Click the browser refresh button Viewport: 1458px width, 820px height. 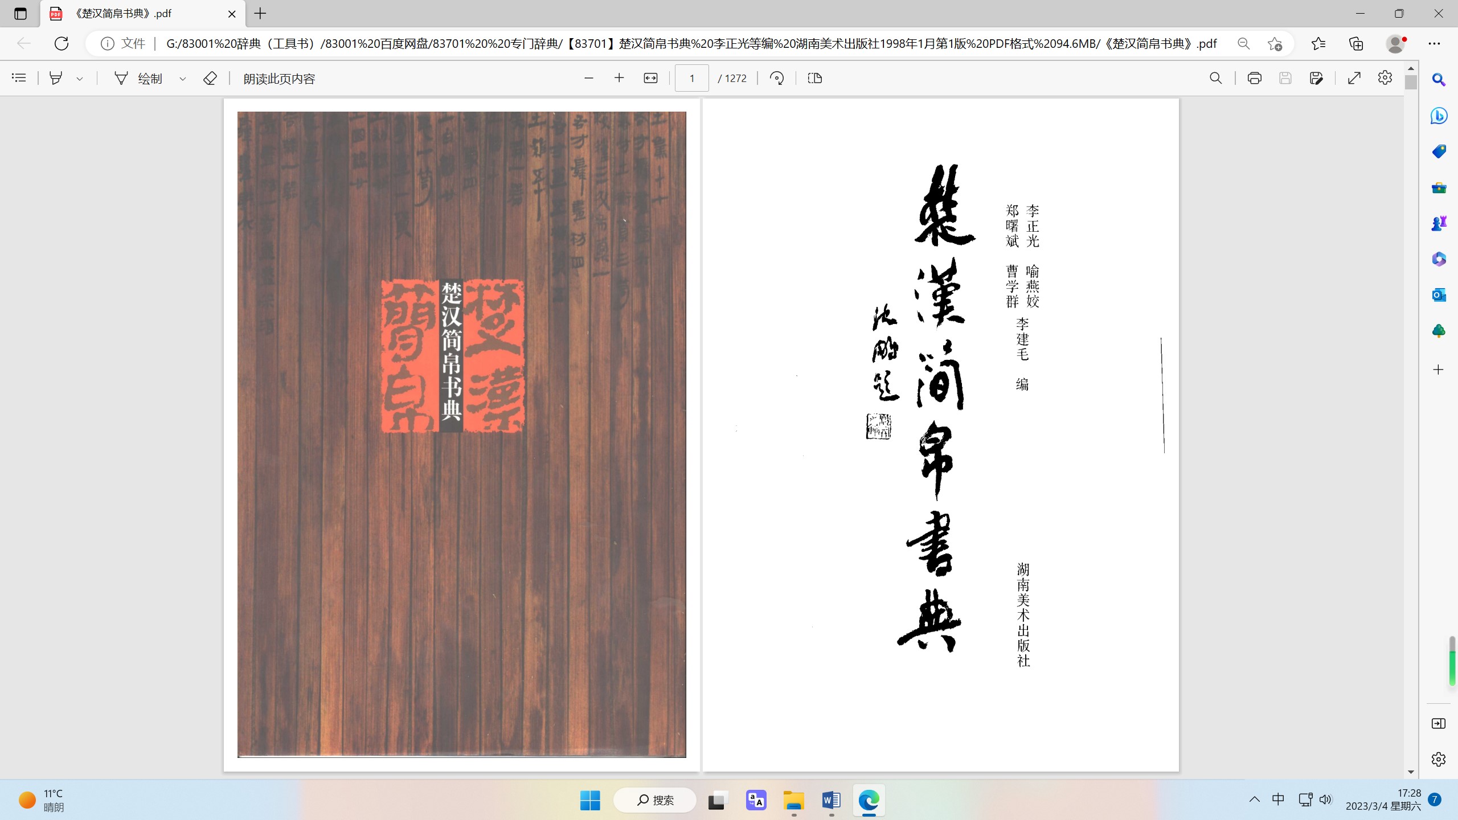click(x=62, y=43)
